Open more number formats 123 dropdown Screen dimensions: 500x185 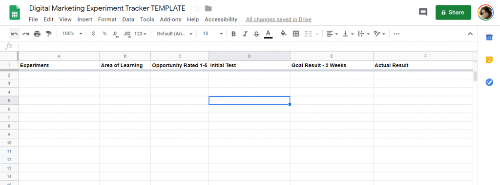[x=140, y=34]
